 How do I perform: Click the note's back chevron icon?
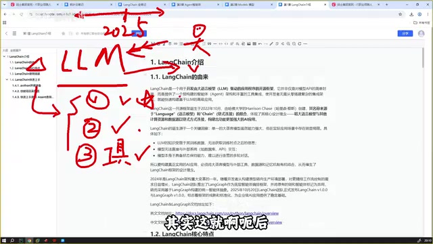tap(6, 33)
